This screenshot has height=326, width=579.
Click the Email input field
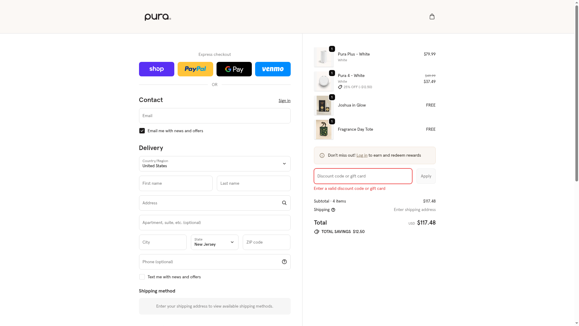click(x=214, y=116)
